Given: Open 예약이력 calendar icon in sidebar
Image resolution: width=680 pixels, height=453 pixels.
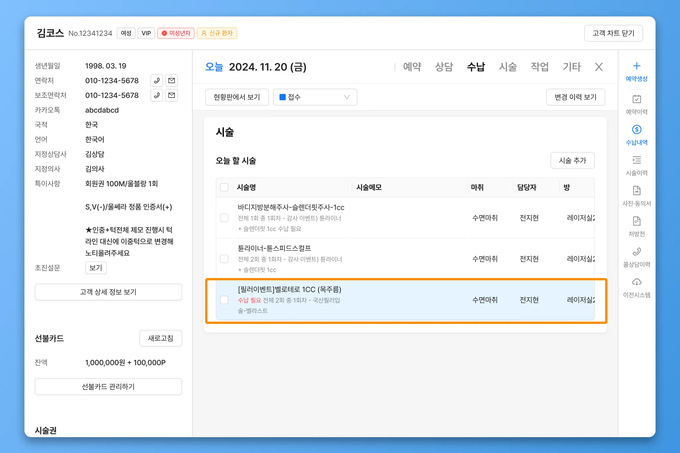Looking at the screenshot, I should pyautogui.click(x=637, y=99).
